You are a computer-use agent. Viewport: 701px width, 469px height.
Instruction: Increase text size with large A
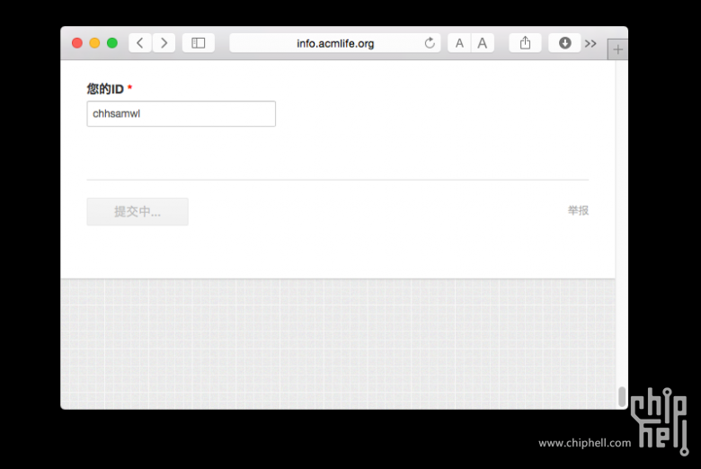point(483,43)
